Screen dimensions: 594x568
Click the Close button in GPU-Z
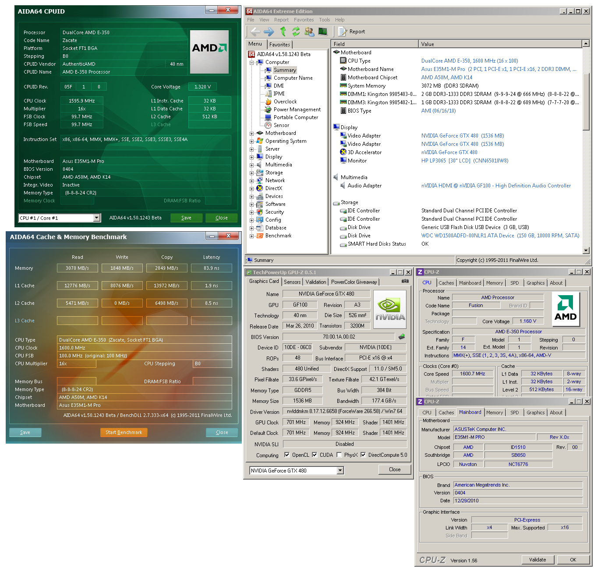click(395, 469)
